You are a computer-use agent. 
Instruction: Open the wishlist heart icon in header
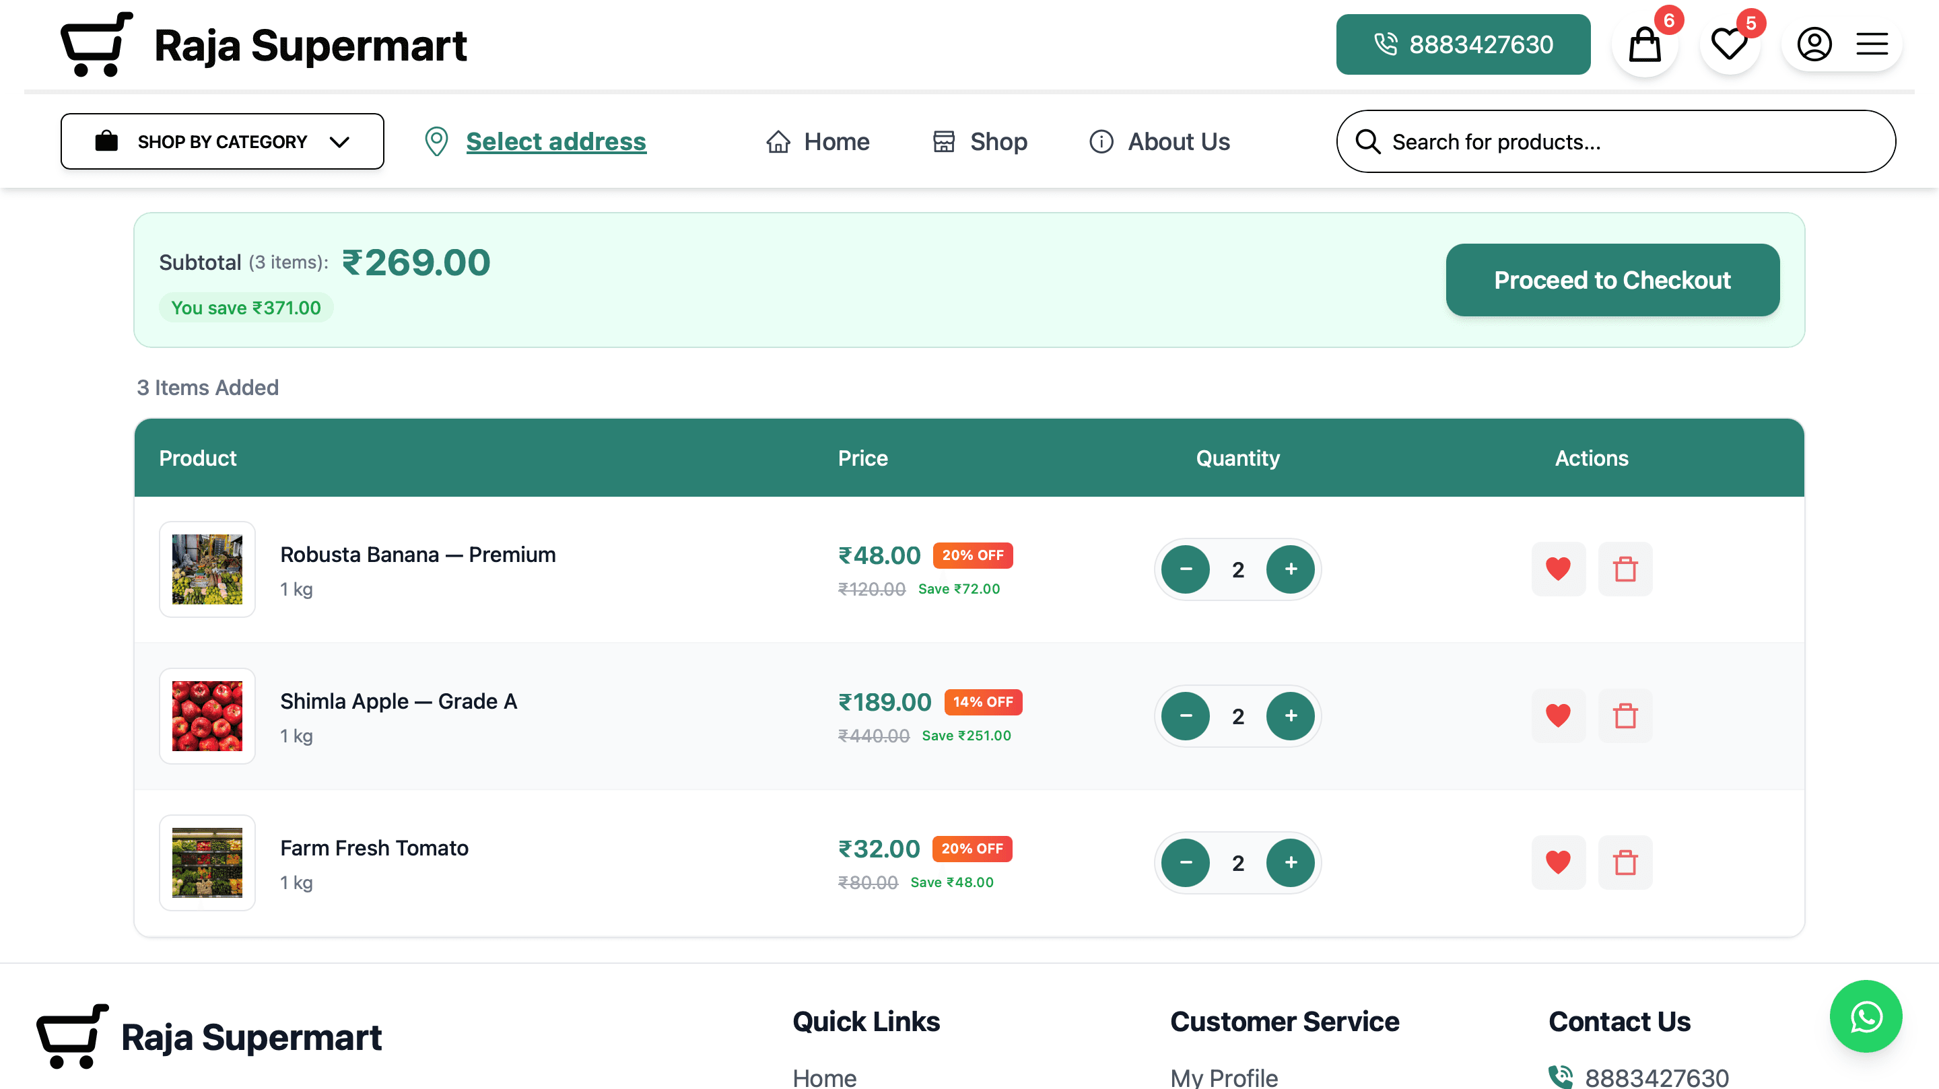coord(1729,44)
